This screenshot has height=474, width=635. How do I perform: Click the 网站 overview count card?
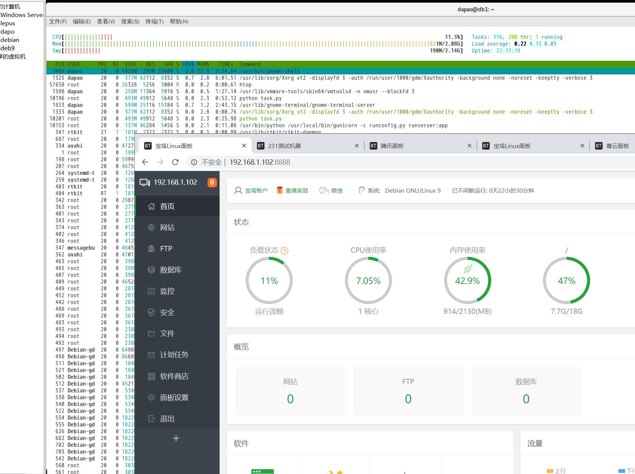point(290,391)
